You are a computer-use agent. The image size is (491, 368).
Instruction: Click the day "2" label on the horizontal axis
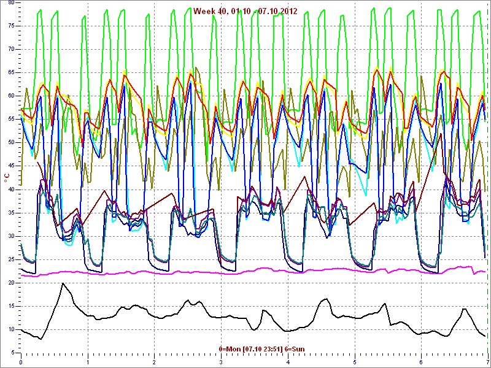pyautogui.click(x=155, y=362)
